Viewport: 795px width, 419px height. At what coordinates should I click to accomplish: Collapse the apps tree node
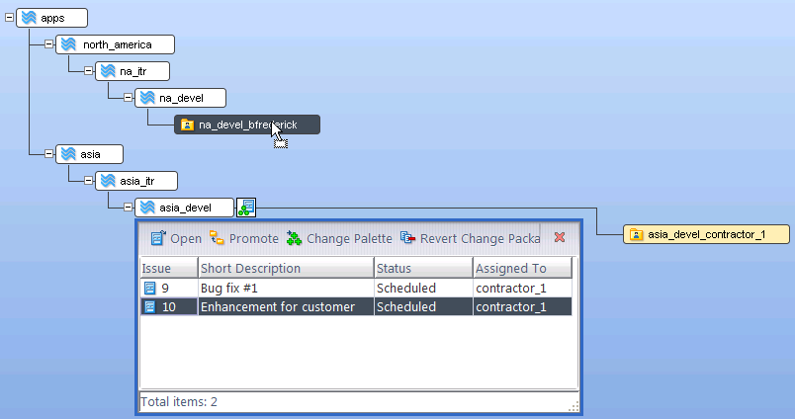click(x=10, y=18)
